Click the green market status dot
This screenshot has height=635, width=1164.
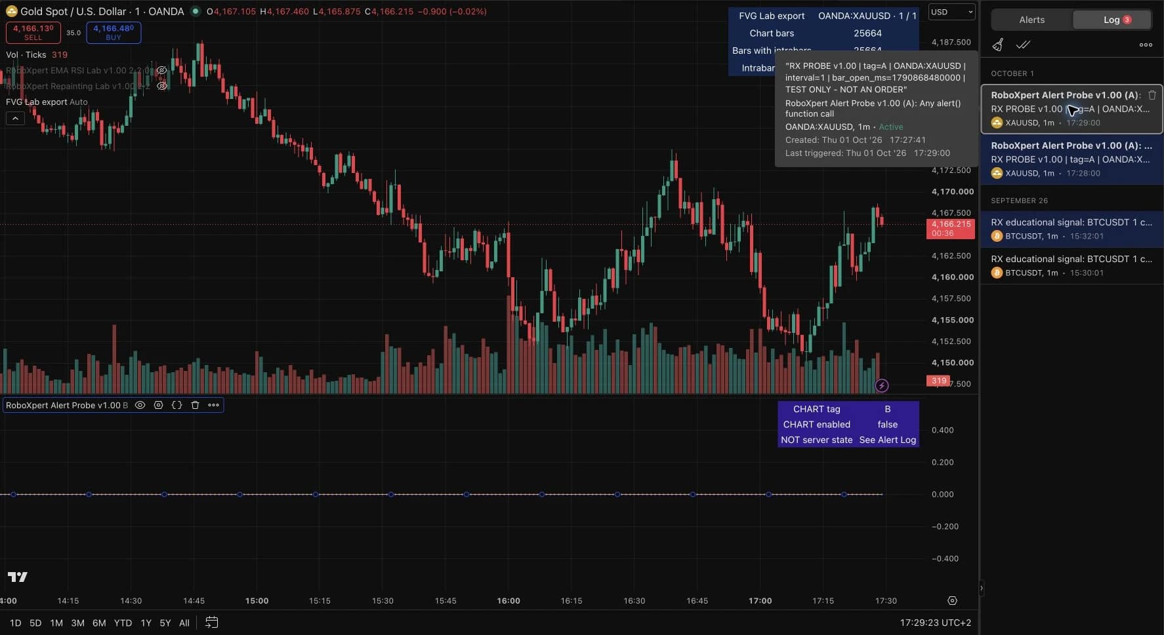click(195, 11)
